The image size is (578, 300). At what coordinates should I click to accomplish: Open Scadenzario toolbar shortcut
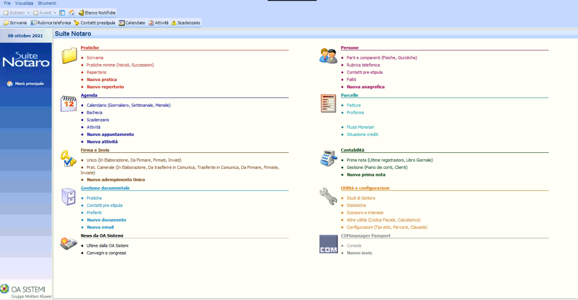pyautogui.click(x=185, y=23)
